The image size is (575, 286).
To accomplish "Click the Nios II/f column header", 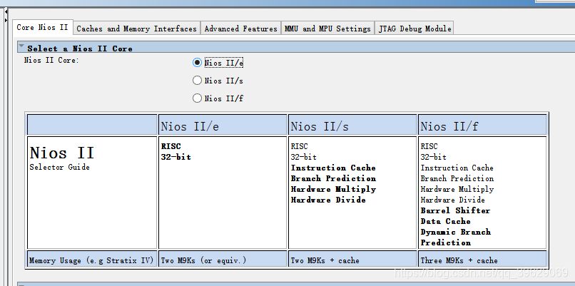I will tap(482, 125).
